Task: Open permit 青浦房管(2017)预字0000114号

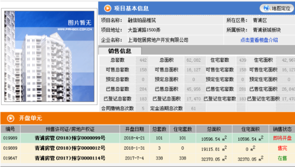Action: pos(70,158)
